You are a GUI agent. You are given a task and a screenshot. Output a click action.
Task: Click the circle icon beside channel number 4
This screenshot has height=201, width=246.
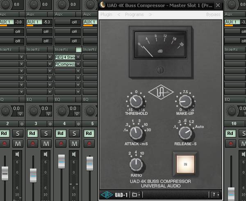pyautogui.click(x=78, y=124)
